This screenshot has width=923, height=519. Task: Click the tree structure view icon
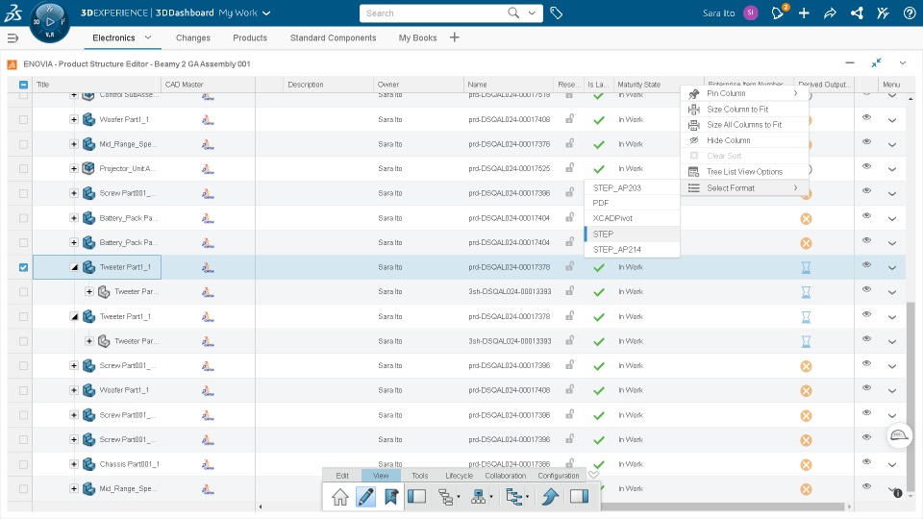(446, 497)
